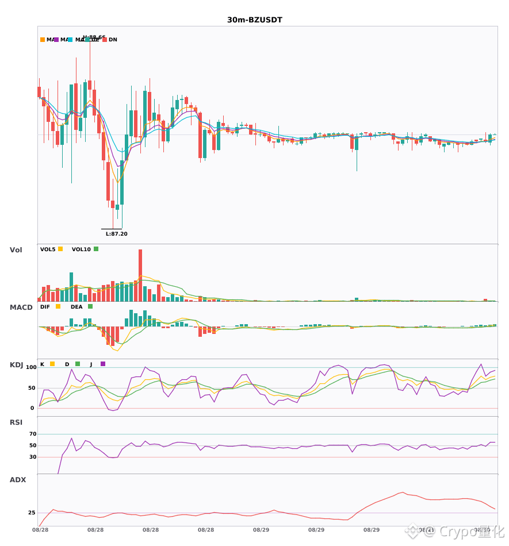
Task: Click the VOL5 legend label
Action: tap(48, 249)
